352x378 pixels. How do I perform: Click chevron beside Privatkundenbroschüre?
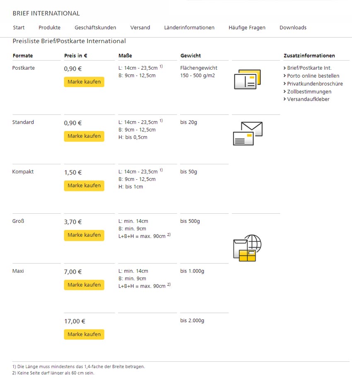coord(284,84)
